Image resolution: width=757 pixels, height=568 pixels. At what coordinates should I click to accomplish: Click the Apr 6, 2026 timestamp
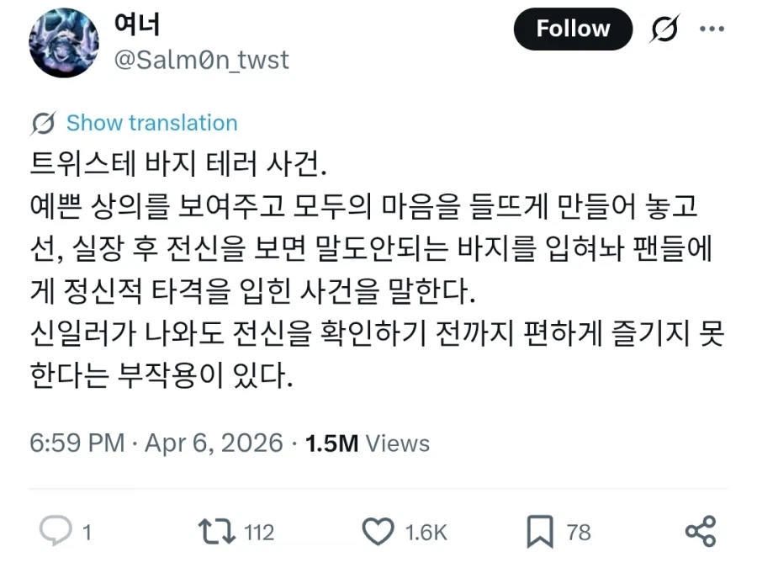click(x=210, y=443)
